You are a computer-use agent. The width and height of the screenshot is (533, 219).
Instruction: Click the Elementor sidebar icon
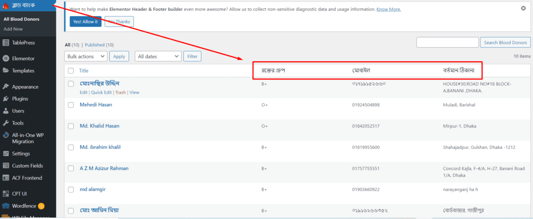click(x=6, y=59)
